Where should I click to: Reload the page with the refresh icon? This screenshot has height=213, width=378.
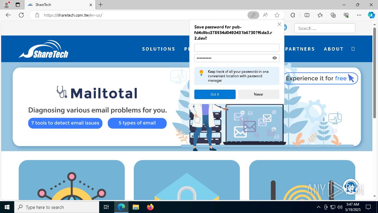(x=21, y=15)
